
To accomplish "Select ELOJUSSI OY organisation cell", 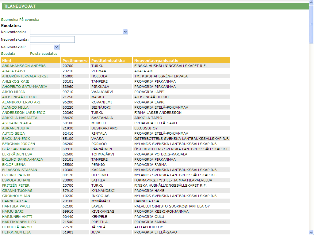I will click(181, 128).
